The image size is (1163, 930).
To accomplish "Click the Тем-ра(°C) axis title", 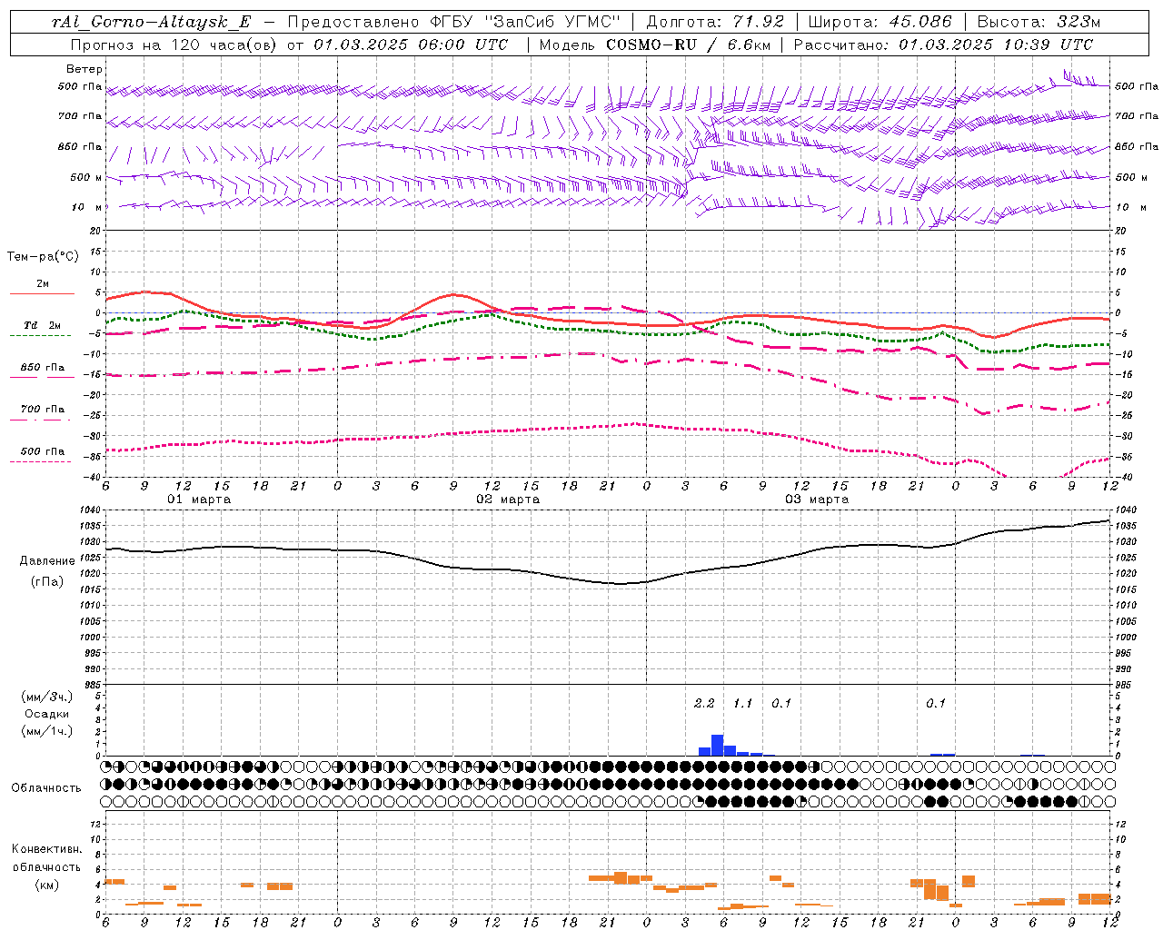I will click(x=43, y=257).
